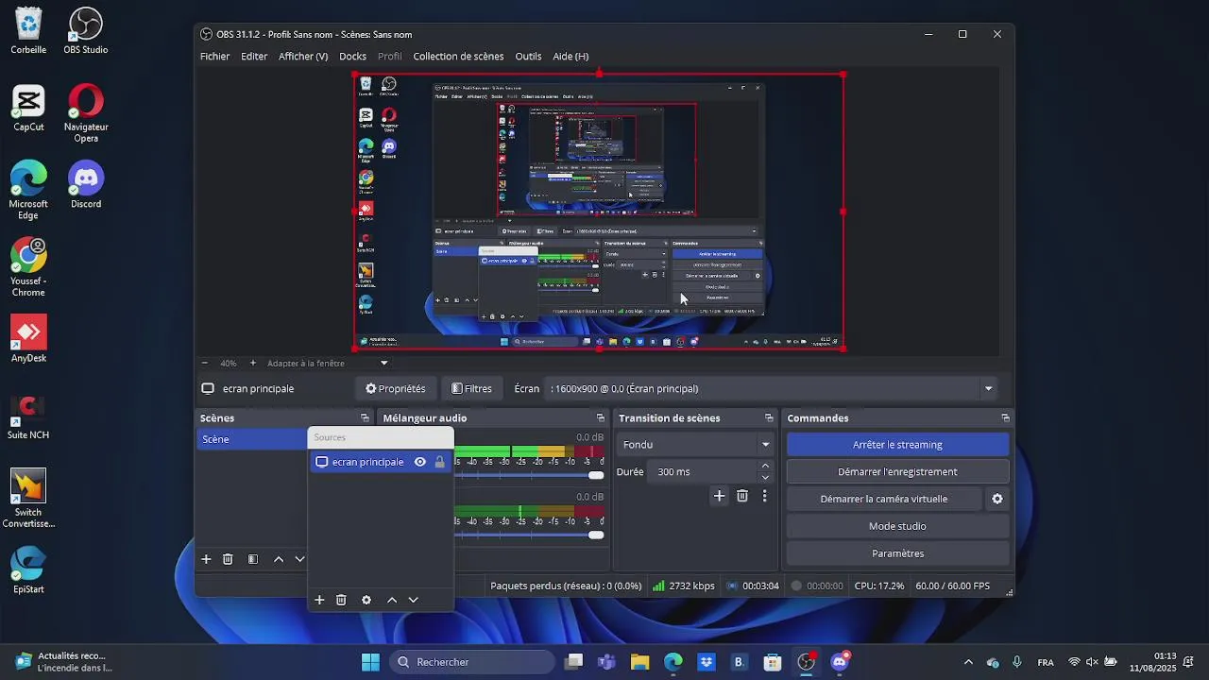The image size is (1209, 680).
Task: Open the Docks menu
Action: [352, 57]
